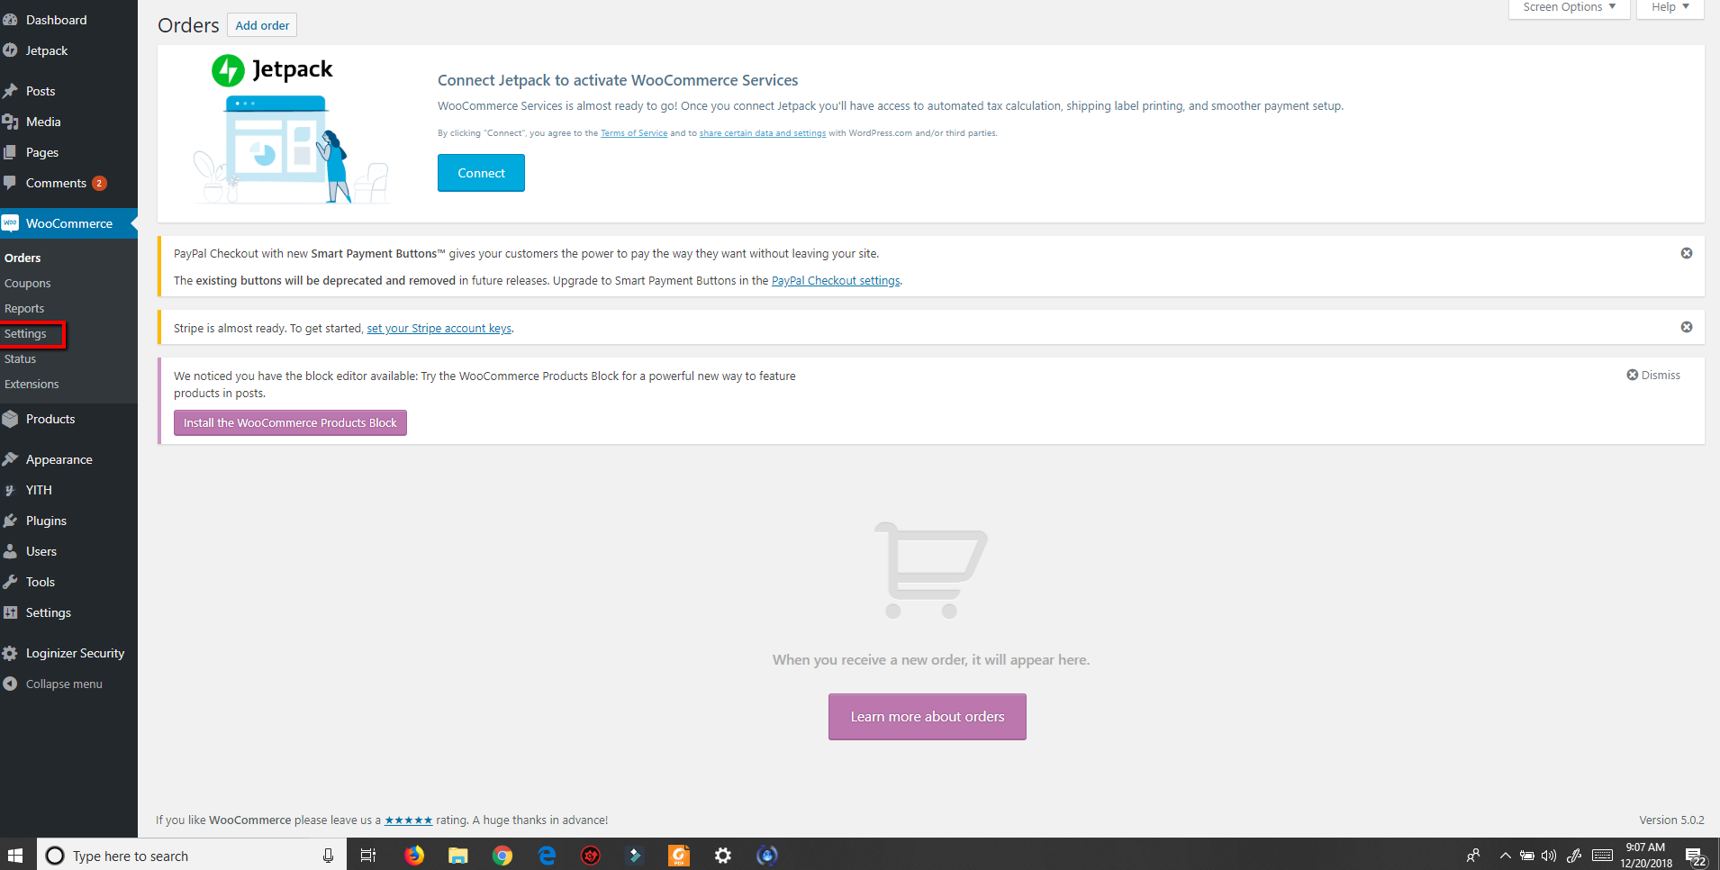Open the Reports submenu item

click(24, 308)
